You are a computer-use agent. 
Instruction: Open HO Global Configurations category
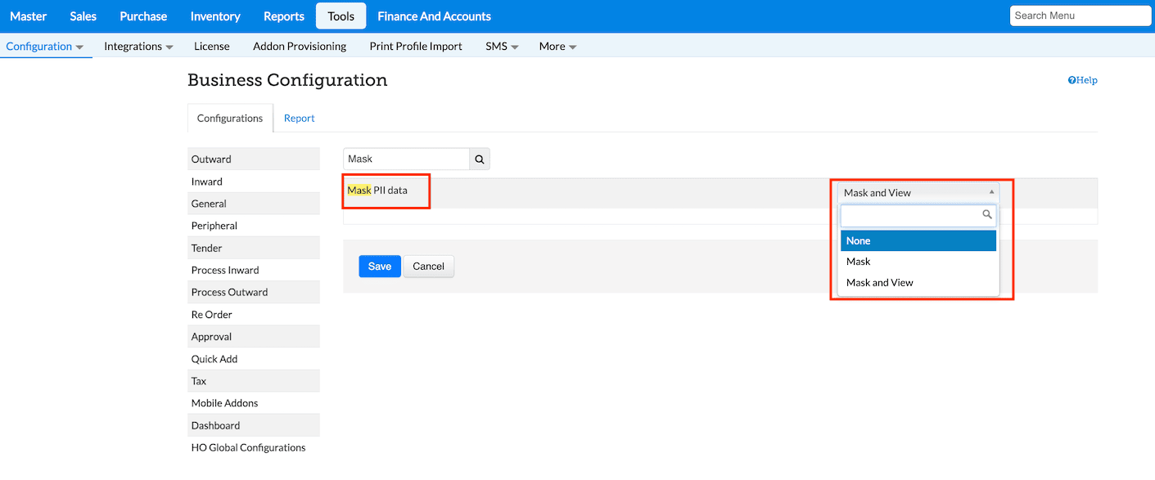pos(248,448)
